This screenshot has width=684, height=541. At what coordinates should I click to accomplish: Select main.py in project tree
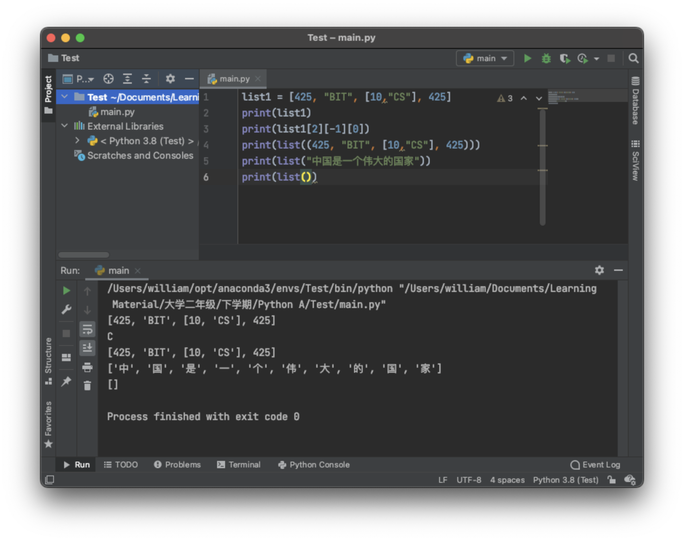point(112,112)
